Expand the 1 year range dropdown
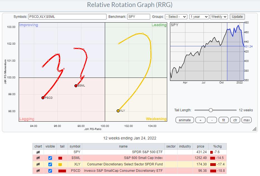The width and height of the screenshot is (260, 176). pyautogui.click(x=199, y=17)
